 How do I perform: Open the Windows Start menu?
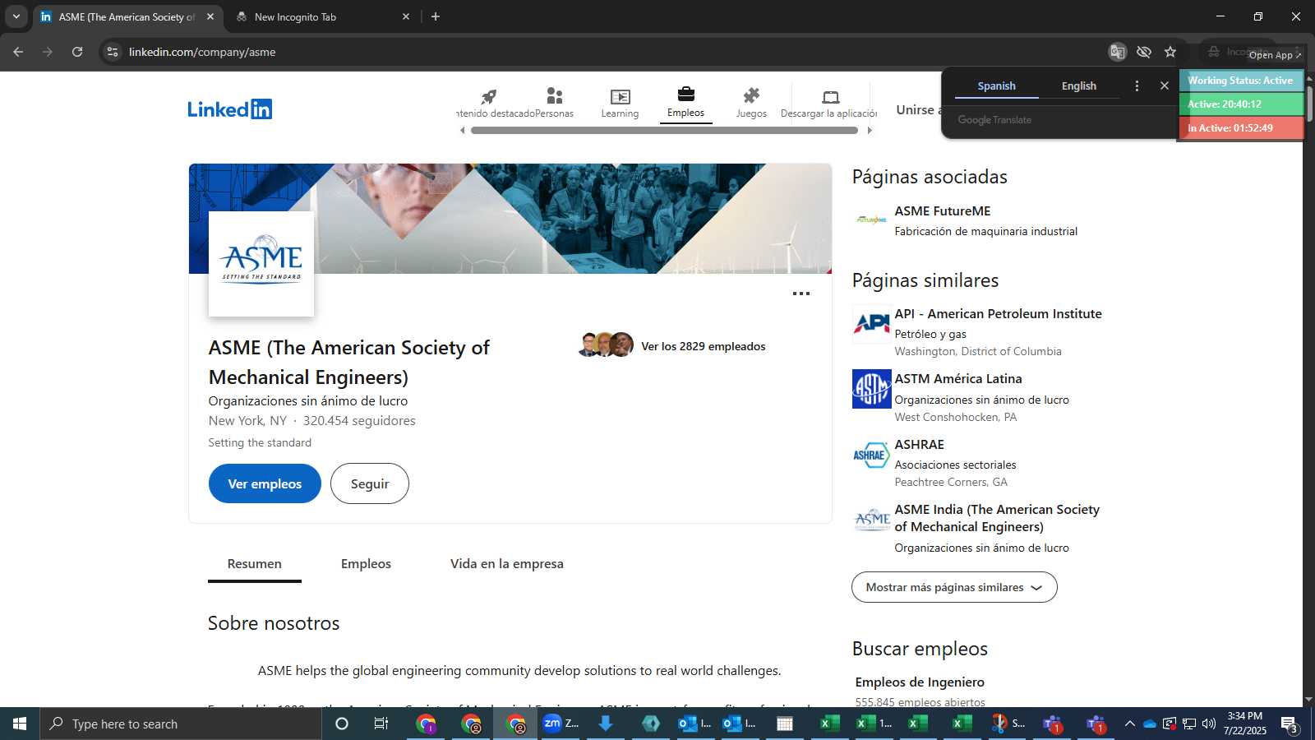click(20, 724)
